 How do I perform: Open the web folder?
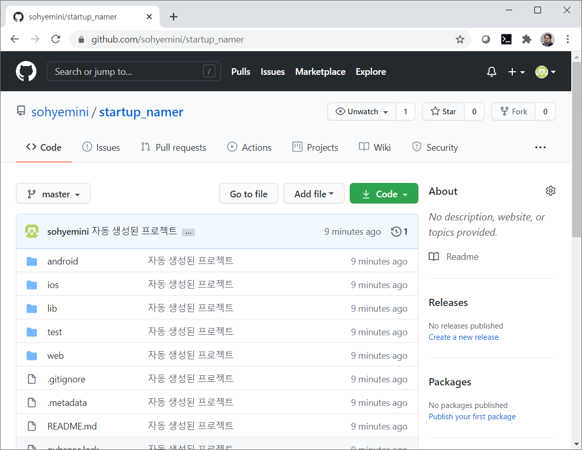(x=55, y=355)
